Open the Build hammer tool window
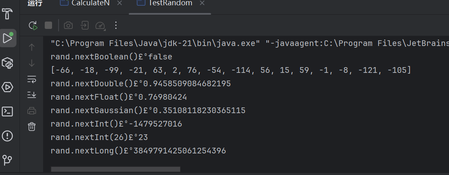The height and width of the screenshot is (175, 449). pyautogui.click(x=7, y=13)
